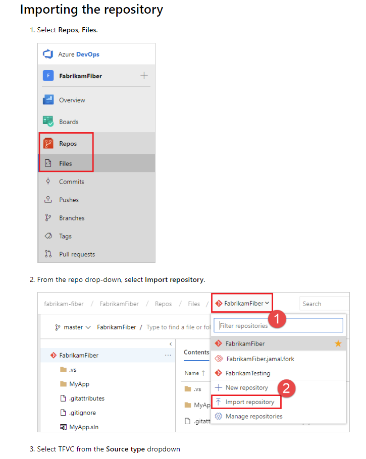Image resolution: width=366 pixels, height=459 pixels.
Task: Select the MyApp folder in tree
Action: 79,384
